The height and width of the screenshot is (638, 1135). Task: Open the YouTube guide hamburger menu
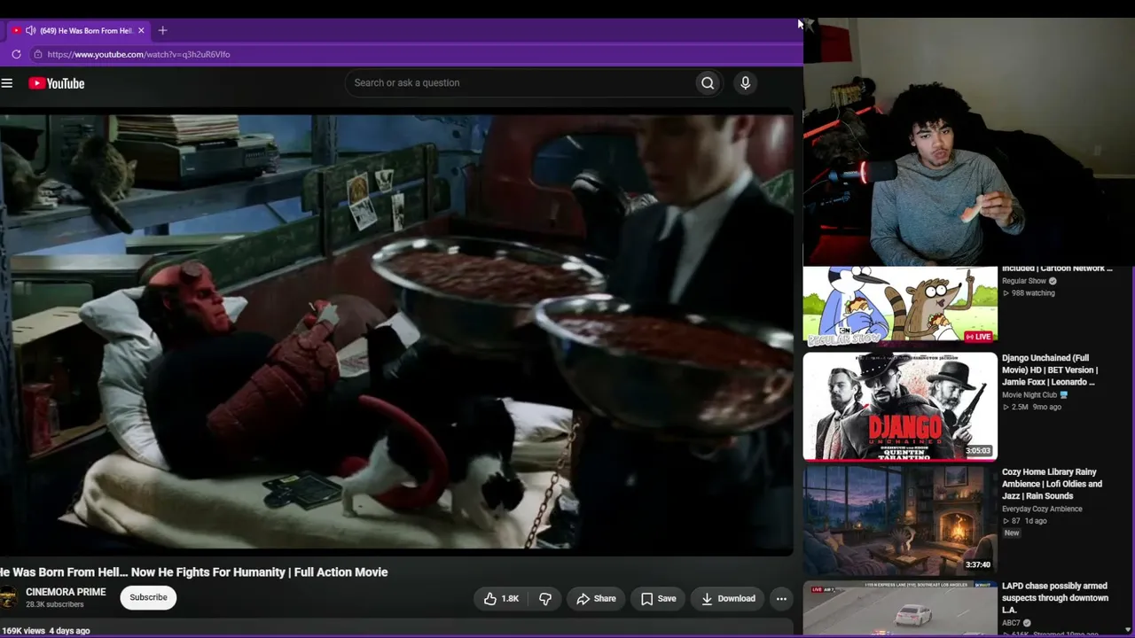7,83
